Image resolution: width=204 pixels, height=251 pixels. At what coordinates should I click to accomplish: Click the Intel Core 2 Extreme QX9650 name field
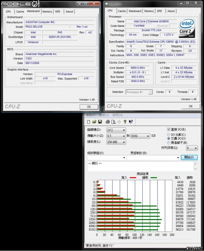coord(151,21)
